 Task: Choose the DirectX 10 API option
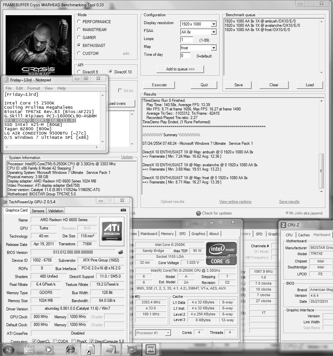(111, 72)
